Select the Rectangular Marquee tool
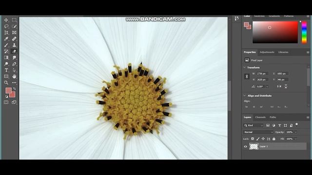 click(14, 20)
